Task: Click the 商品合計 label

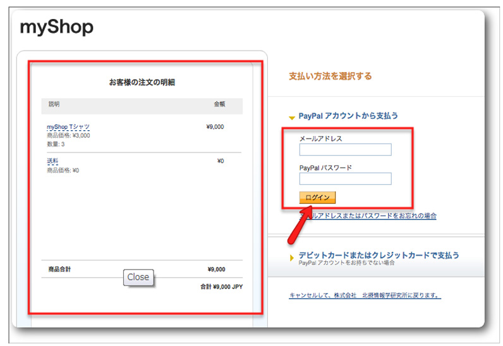Action: [59, 269]
